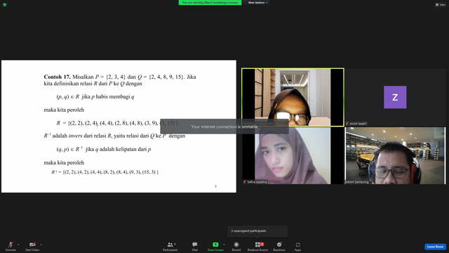Open Zoom Apps
The height and width of the screenshot is (253, 449).
(297, 247)
